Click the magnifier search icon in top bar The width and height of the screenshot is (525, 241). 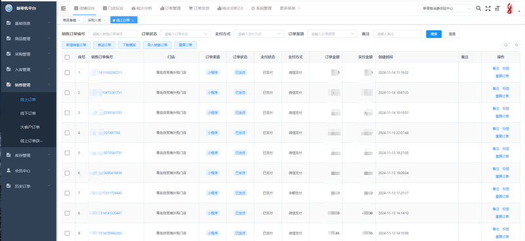[x=478, y=9]
